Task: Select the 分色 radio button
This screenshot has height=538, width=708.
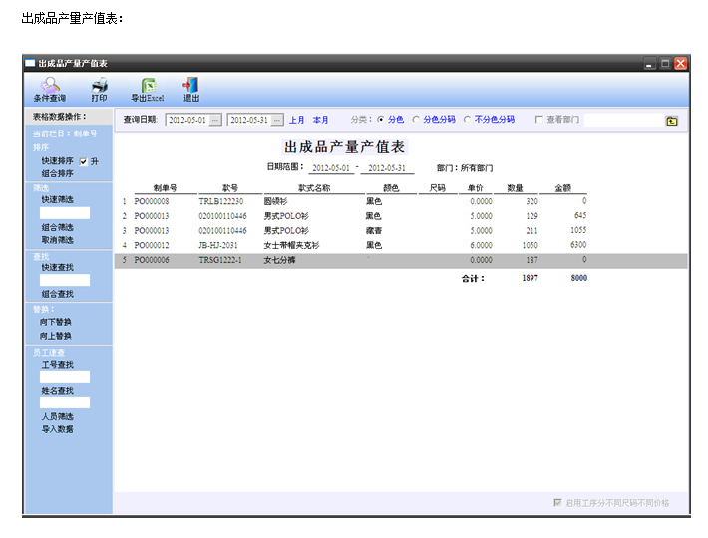Action: 380,120
